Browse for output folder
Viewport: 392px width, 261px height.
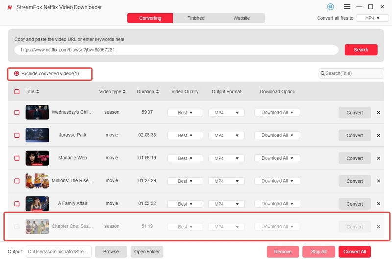(111, 252)
